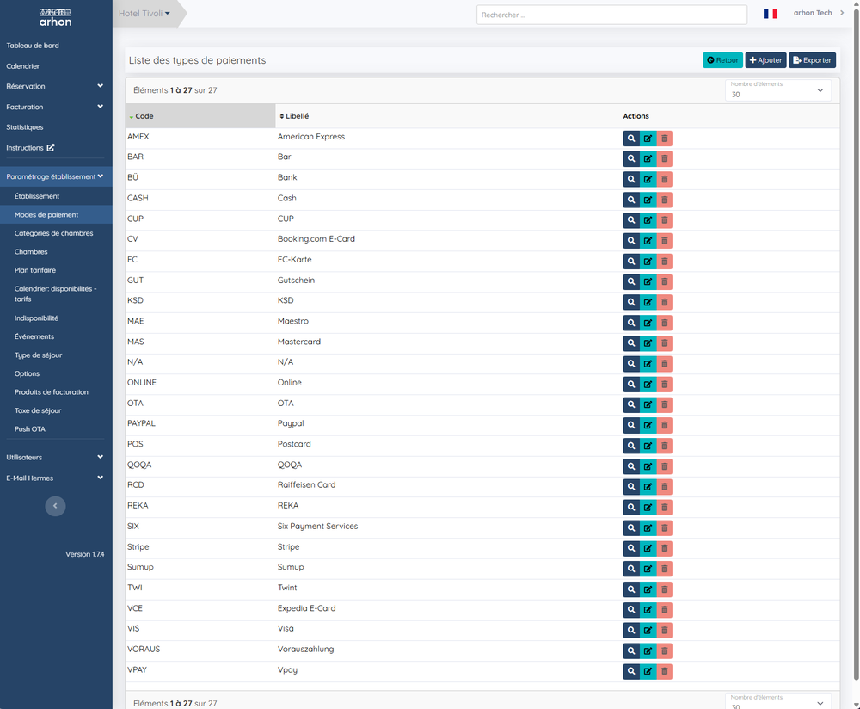Screen dimensions: 860x709
Task: Edit the Visa payment type
Action: [648, 630]
